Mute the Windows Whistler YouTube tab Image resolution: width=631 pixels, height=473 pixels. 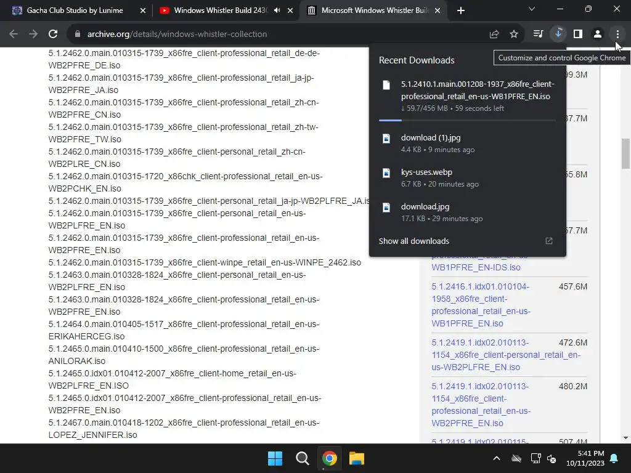click(x=277, y=10)
